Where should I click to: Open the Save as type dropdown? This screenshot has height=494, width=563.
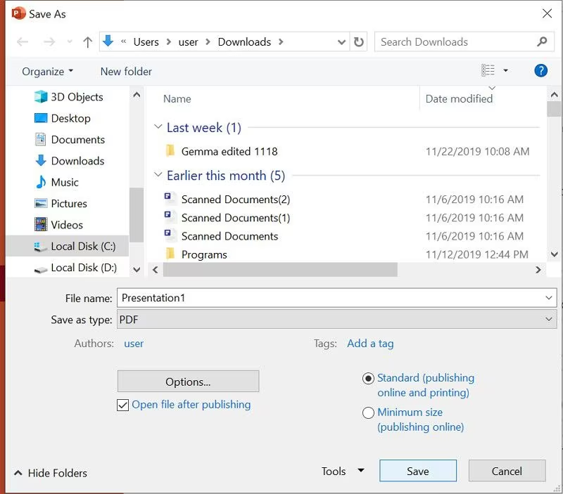pyautogui.click(x=336, y=320)
